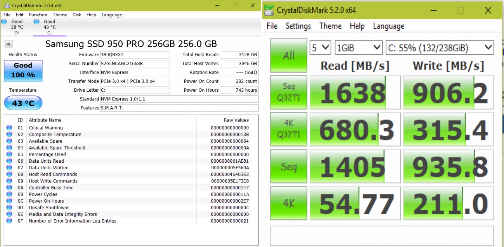Run all benchmarks with the All button
This screenshot has height=247, width=504.
coord(289,55)
